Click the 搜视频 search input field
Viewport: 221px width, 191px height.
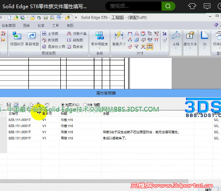pyautogui.click(x=133, y=6)
